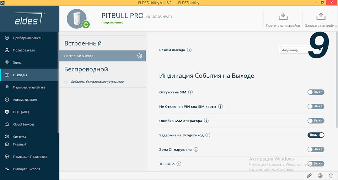Click Добавить беспроводное устройство link
Screen dimensions: 338x180
[x=97, y=82]
